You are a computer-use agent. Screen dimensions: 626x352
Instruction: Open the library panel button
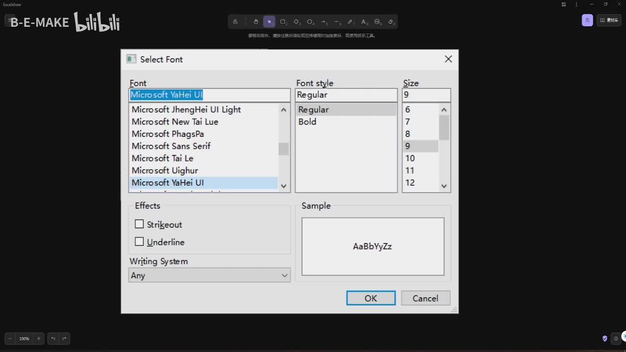[x=609, y=20]
